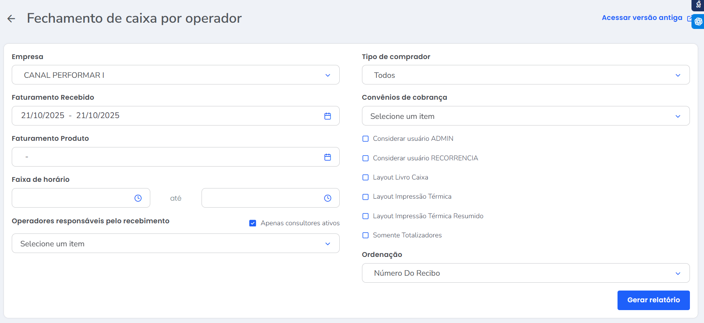704x323 pixels.
Task: Open Acessar versão antiga link
Action: point(642,18)
